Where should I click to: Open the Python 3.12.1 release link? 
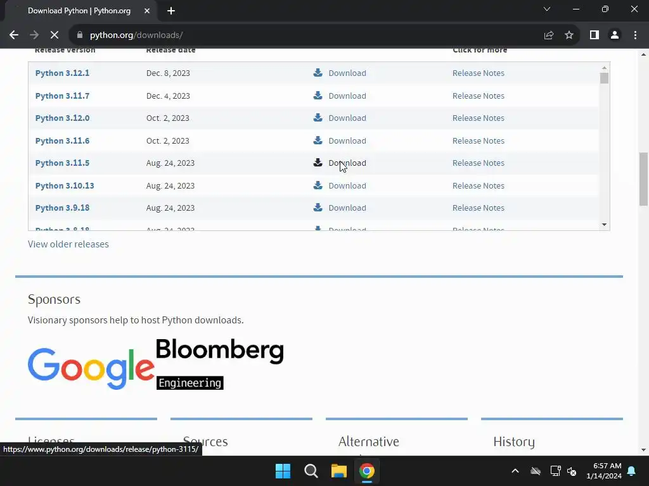click(62, 73)
